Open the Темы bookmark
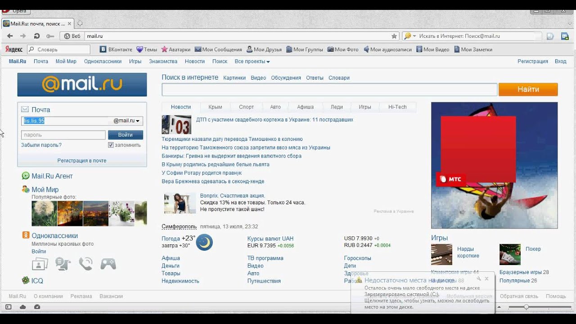Screen dimensions: 576x324 [x=147, y=49]
